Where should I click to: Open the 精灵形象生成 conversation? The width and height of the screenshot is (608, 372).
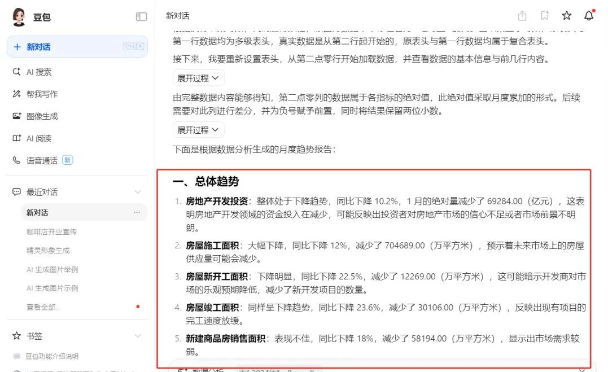coord(48,251)
